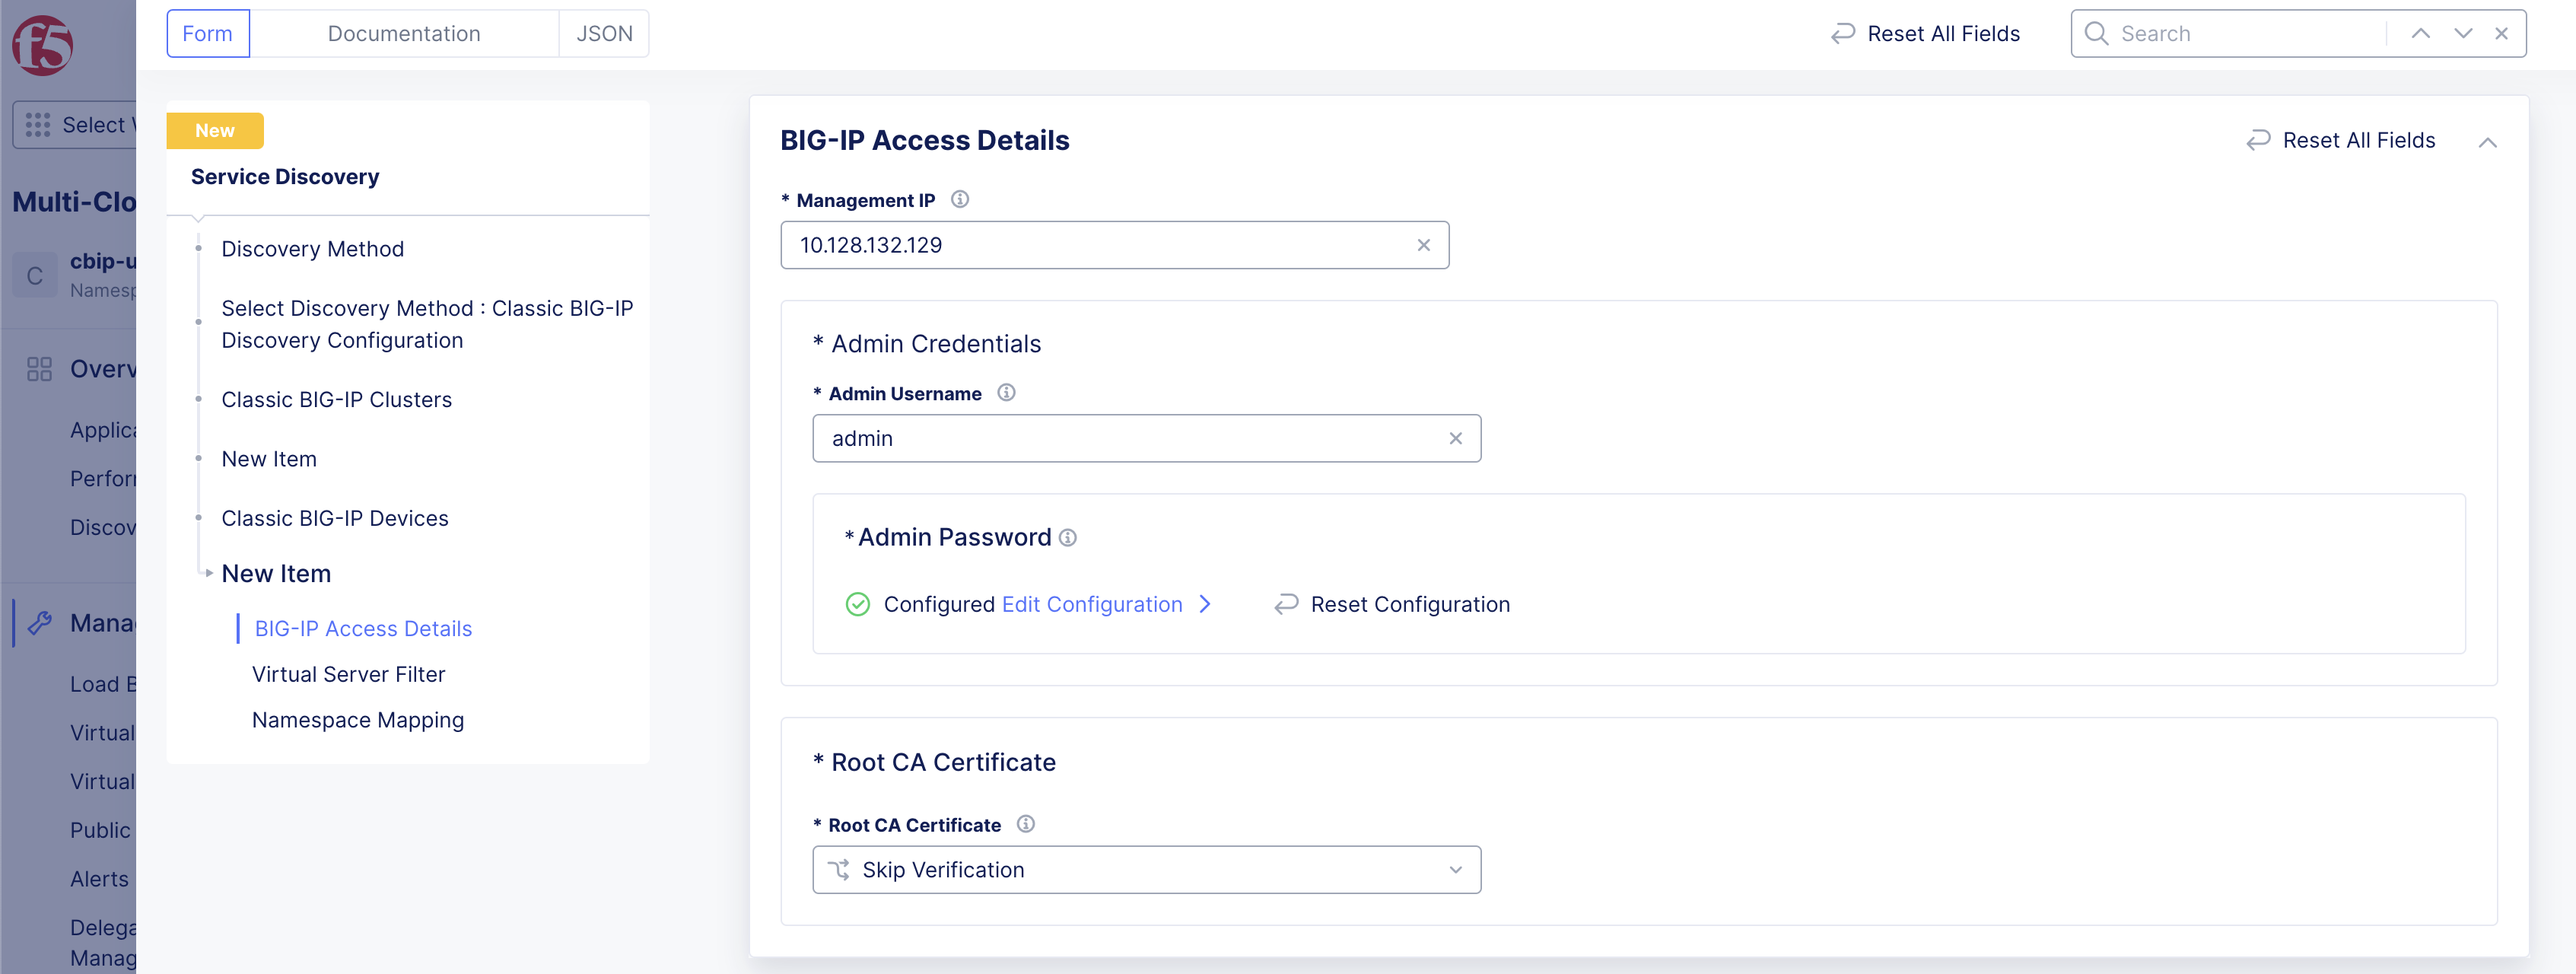Click into the Search input field
This screenshot has width=2576, height=974.
tap(2240, 34)
